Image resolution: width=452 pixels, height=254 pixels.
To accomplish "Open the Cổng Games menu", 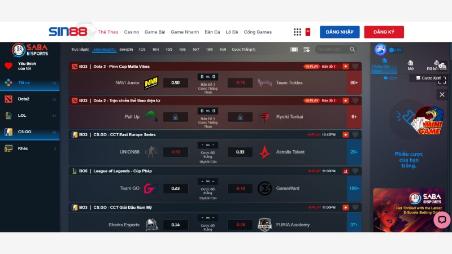I will 258,32.
